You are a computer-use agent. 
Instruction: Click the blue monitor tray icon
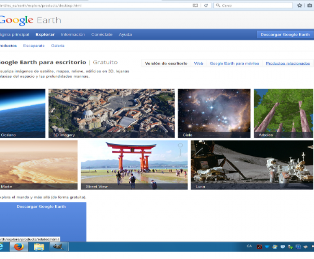[298, 247]
